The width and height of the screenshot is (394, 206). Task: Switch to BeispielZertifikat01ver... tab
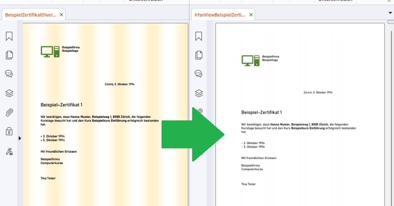(x=31, y=15)
